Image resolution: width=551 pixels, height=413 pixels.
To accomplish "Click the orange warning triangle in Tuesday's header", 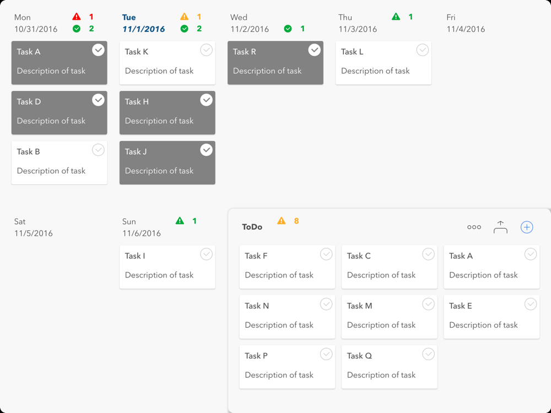I will click(x=185, y=17).
